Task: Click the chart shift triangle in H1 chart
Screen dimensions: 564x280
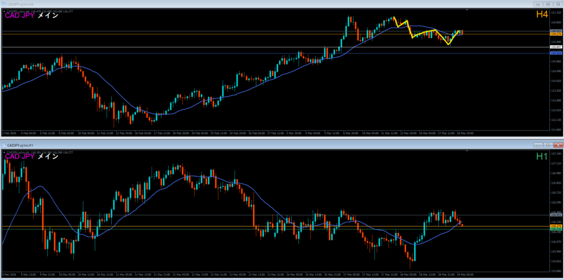Action: coord(467,151)
